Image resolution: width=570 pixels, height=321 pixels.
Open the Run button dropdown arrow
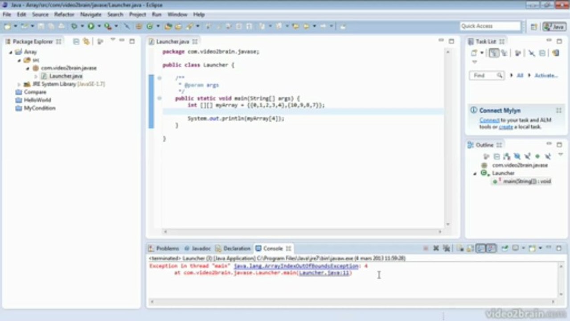click(x=99, y=26)
